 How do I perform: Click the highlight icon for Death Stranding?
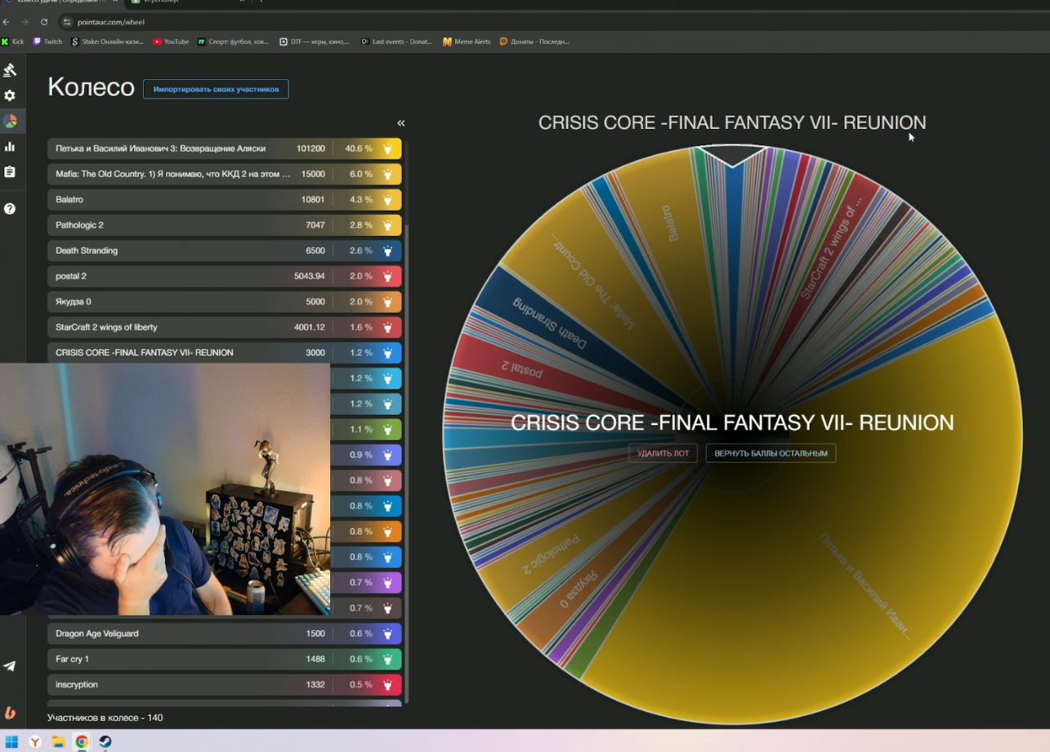click(388, 251)
